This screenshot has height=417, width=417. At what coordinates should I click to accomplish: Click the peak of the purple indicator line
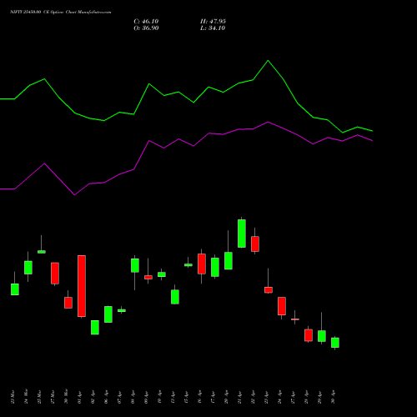click(268, 122)
